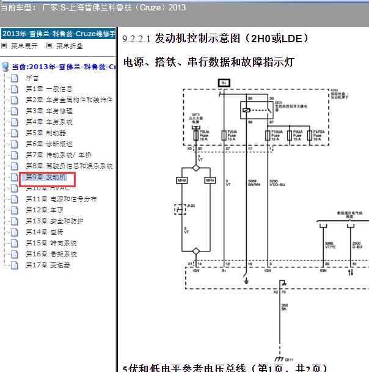Screen dimensions: 369x372
Task: Click the page icon beside 第10章 HVAC
Action: click(15, 188)
